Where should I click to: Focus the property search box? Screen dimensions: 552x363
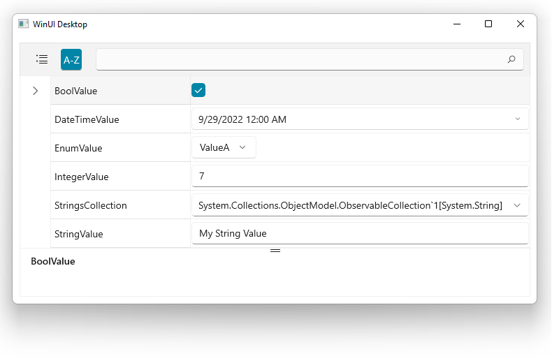click(x=310, y=59)
